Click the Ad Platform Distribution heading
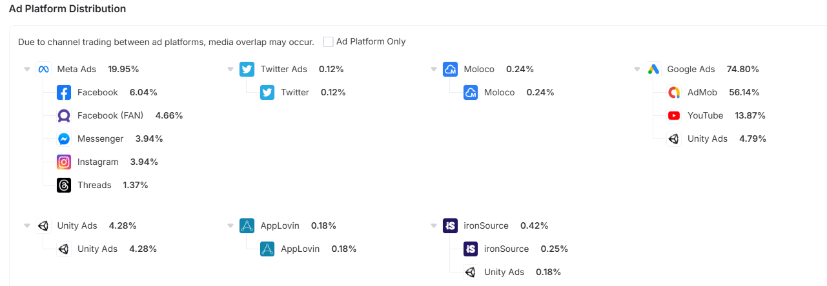Screen dimensions: 827x286 (x=67, y=9)
